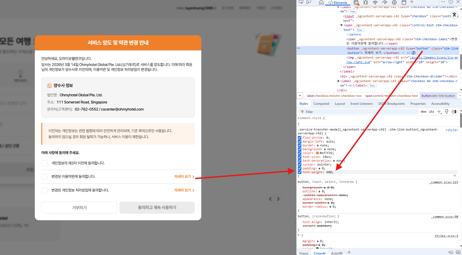Click the building icon beside 양수사 정보

(x=49, y=86)
